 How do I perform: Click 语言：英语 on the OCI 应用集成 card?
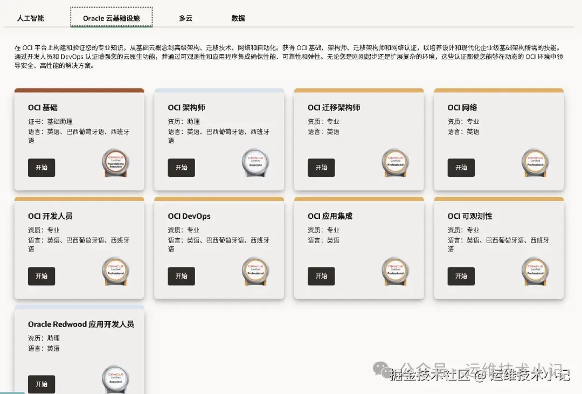[x=323, y=240]
